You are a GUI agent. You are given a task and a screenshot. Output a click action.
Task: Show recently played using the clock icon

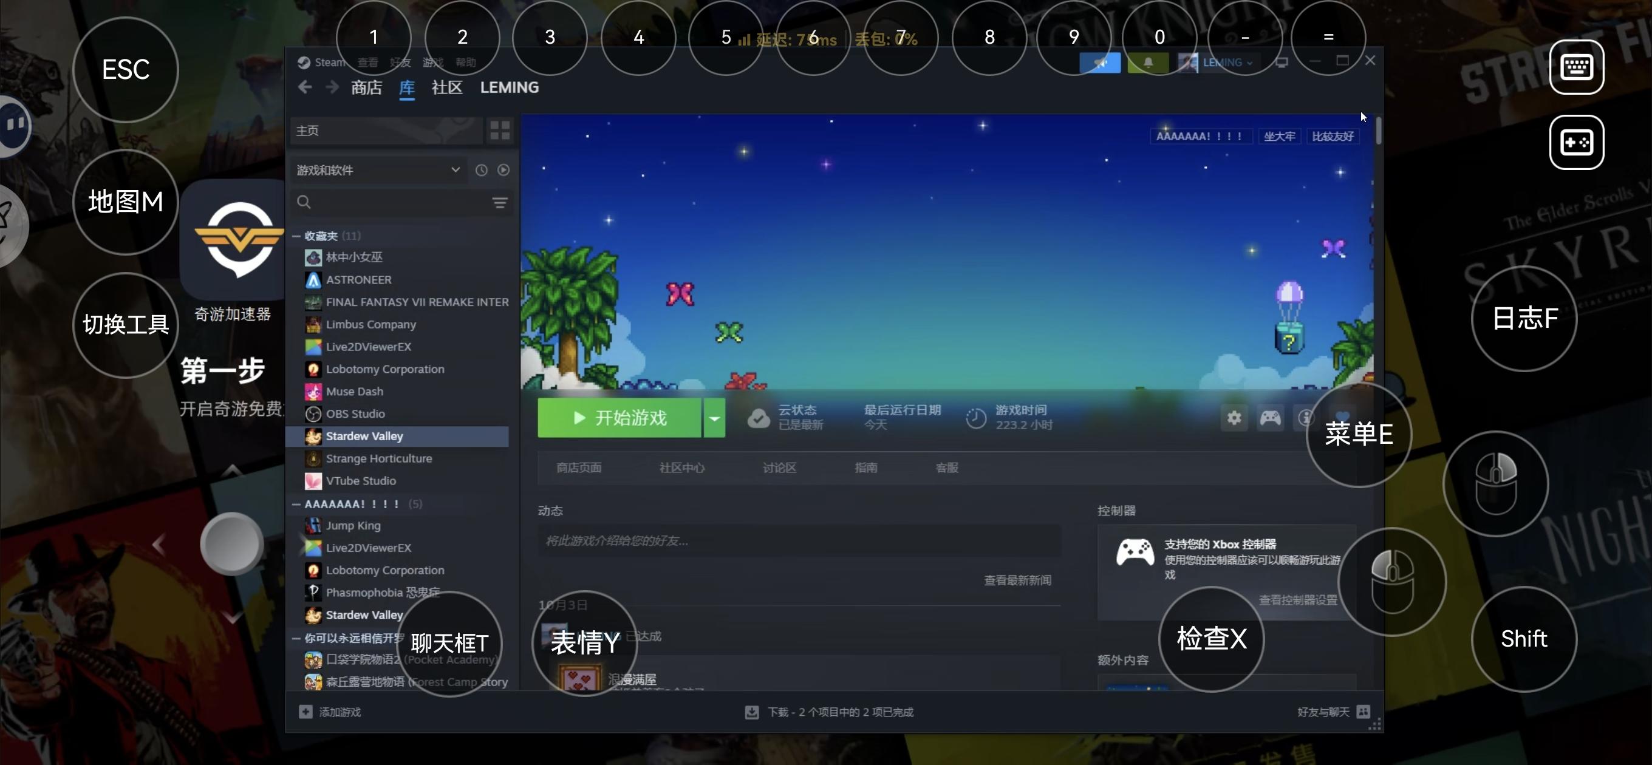(x=481, y=170)
